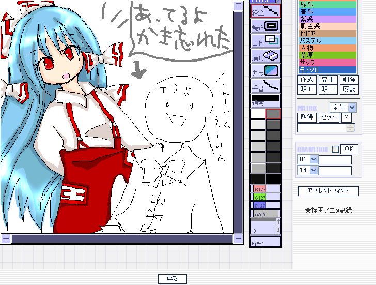The image size is (376, 285).
Task: Click the 明+ brighten button
Action: tap(307, 89)
